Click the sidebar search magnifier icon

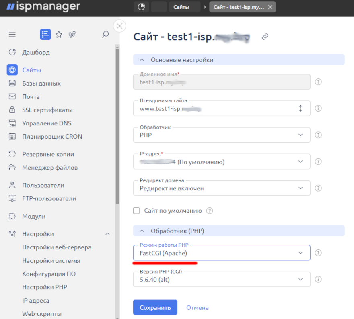[105, 35]
